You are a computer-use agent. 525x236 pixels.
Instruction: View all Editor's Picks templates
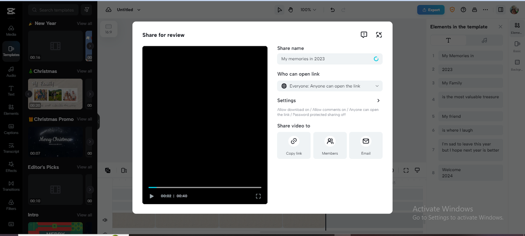coord(84,167)
